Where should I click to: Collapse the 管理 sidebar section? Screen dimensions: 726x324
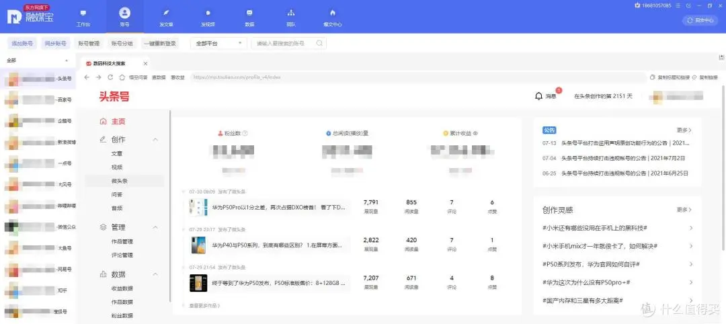155,227
